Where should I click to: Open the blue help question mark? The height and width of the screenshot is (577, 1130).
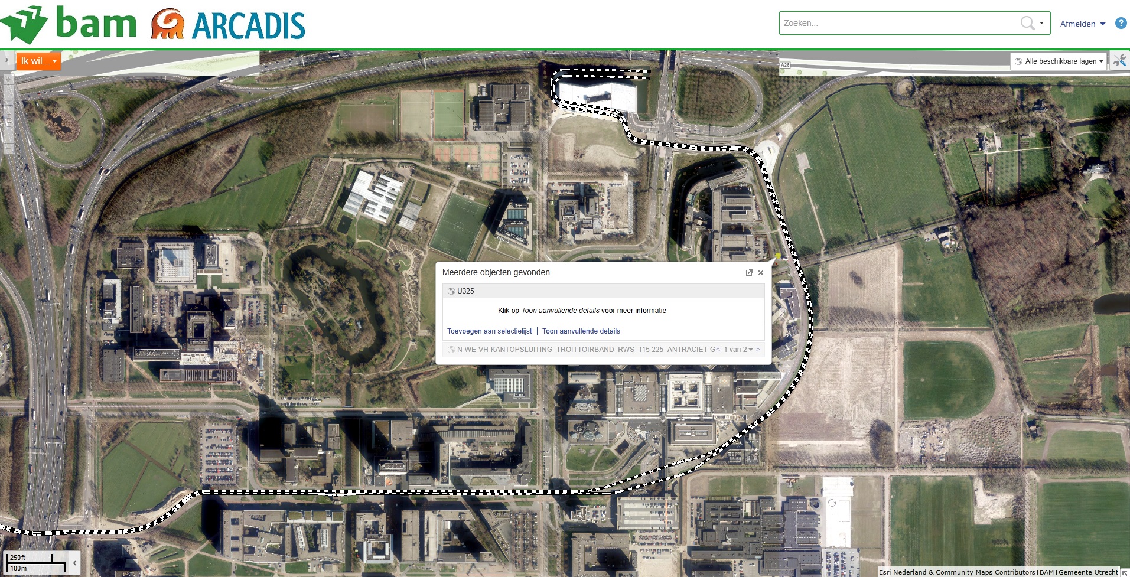[x=1121, y=23]
